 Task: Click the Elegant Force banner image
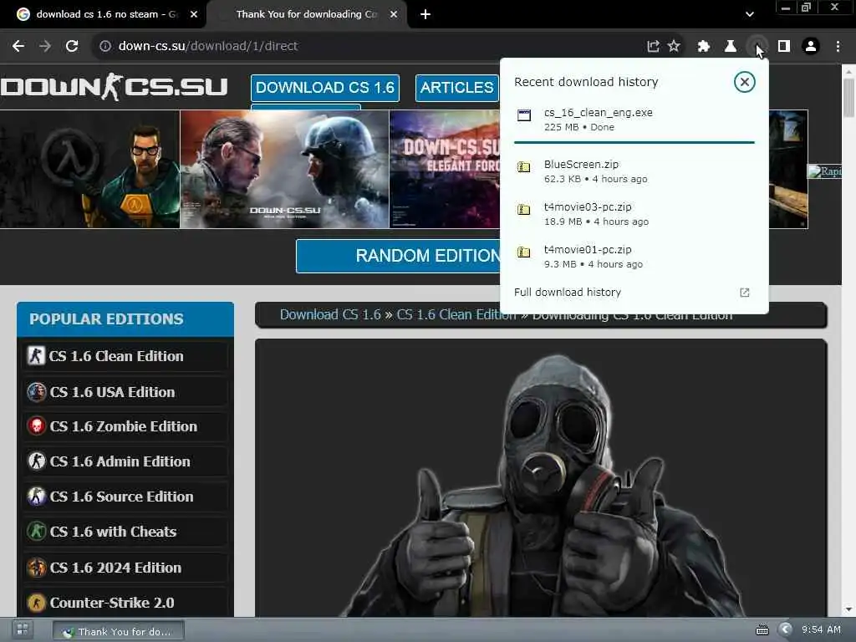point(445,169)
